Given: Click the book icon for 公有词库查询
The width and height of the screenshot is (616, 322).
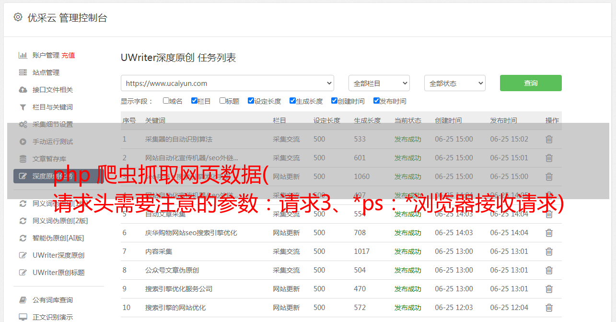Looking at the screenshot, I should click(23, 300).
